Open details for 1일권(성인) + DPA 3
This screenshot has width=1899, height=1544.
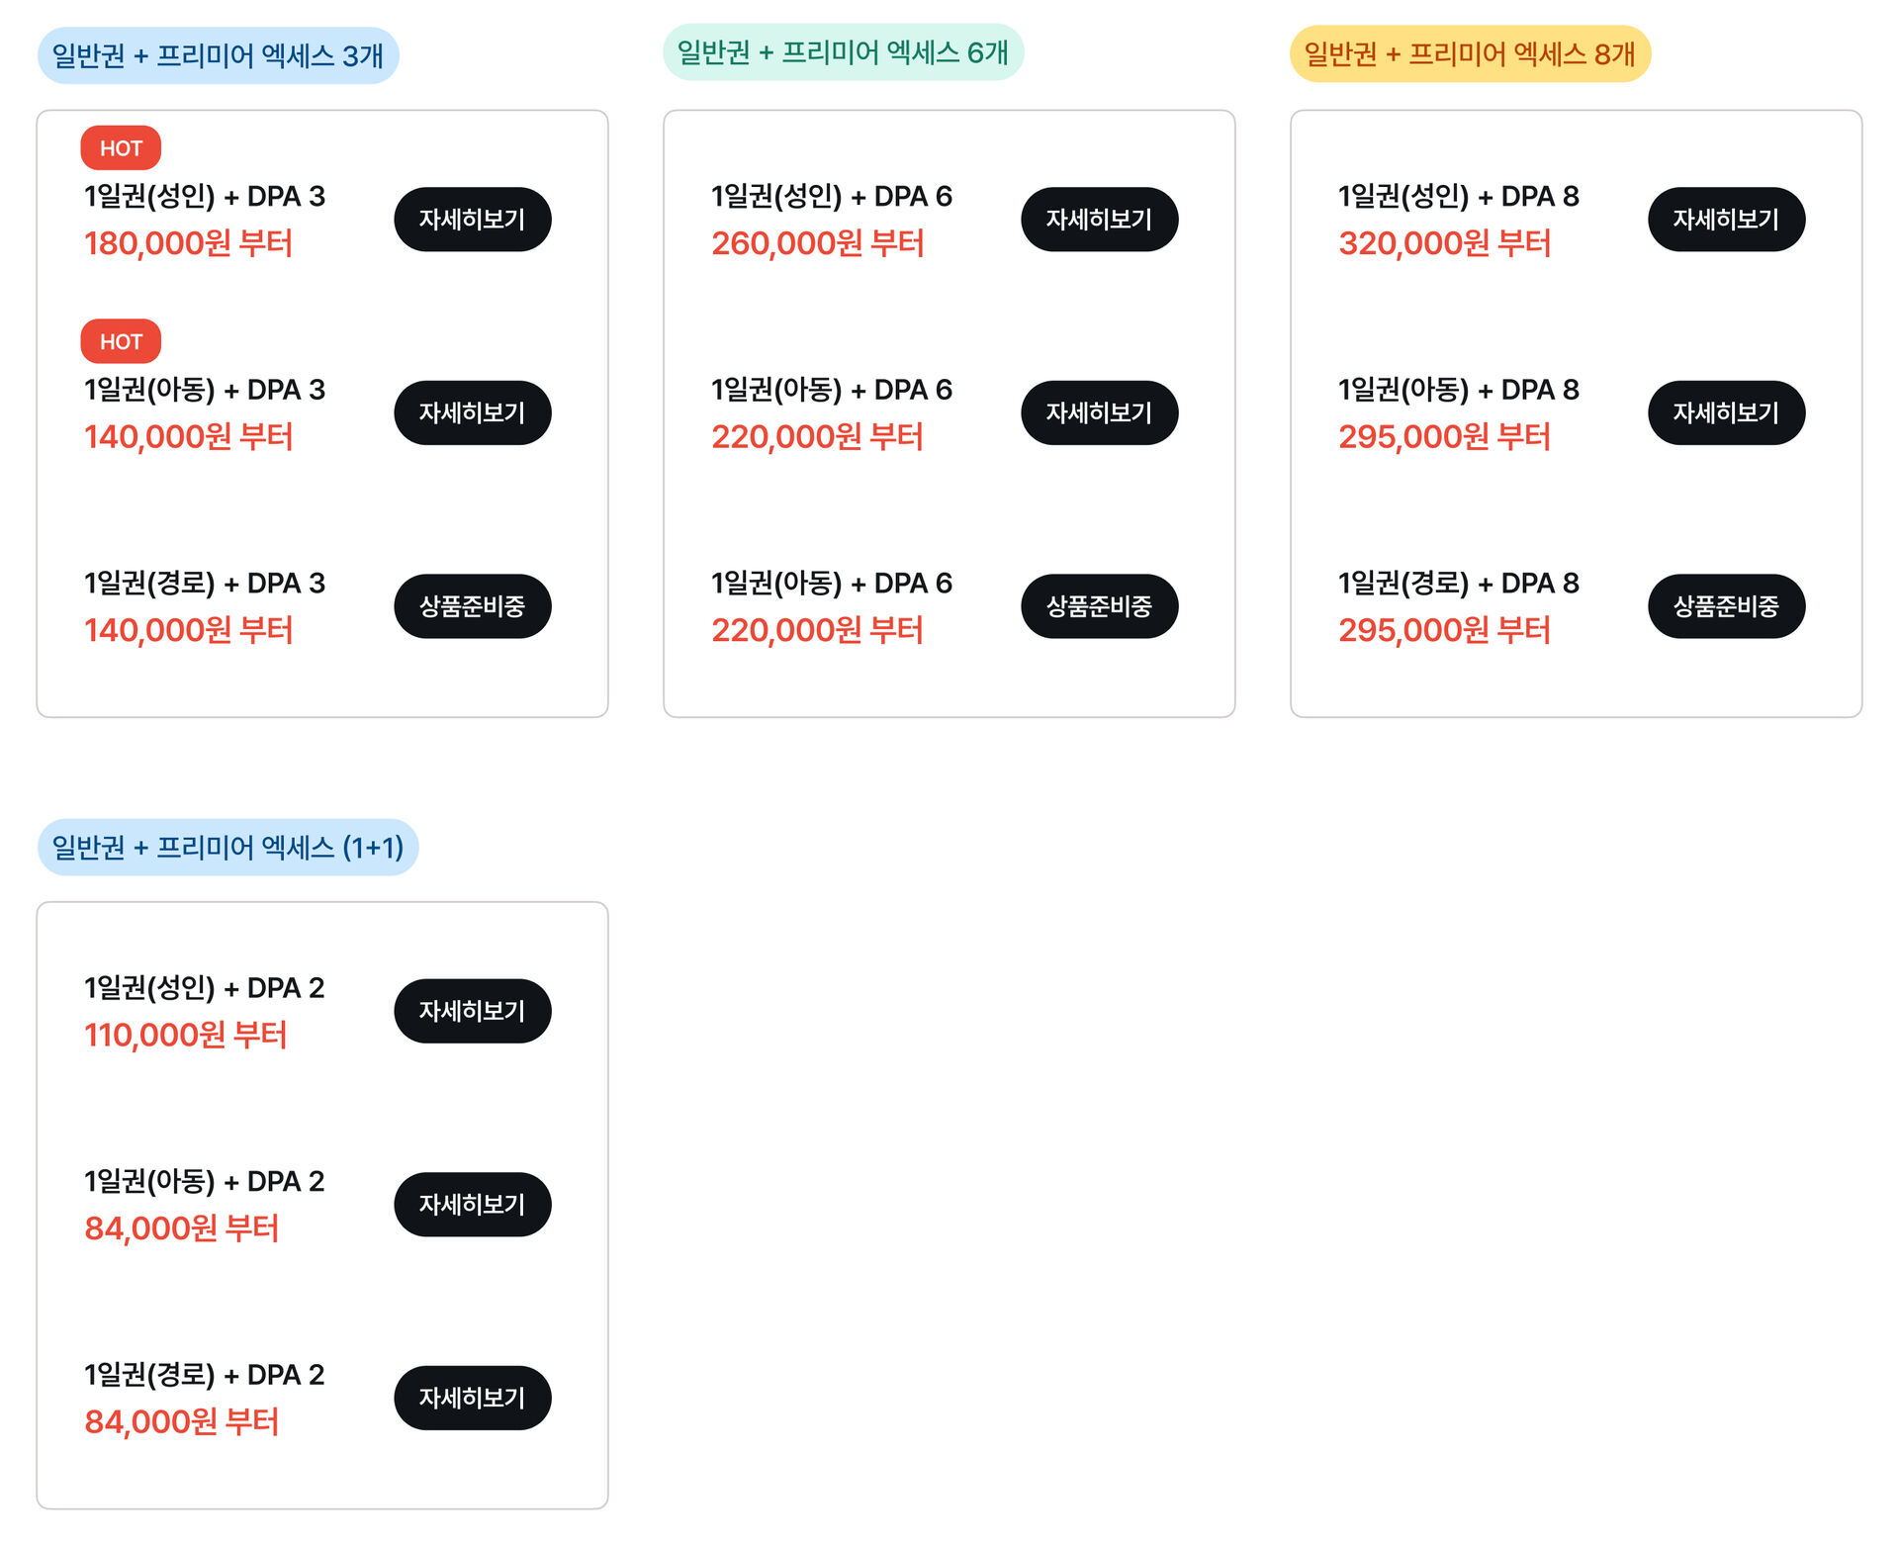coord(473,220)
